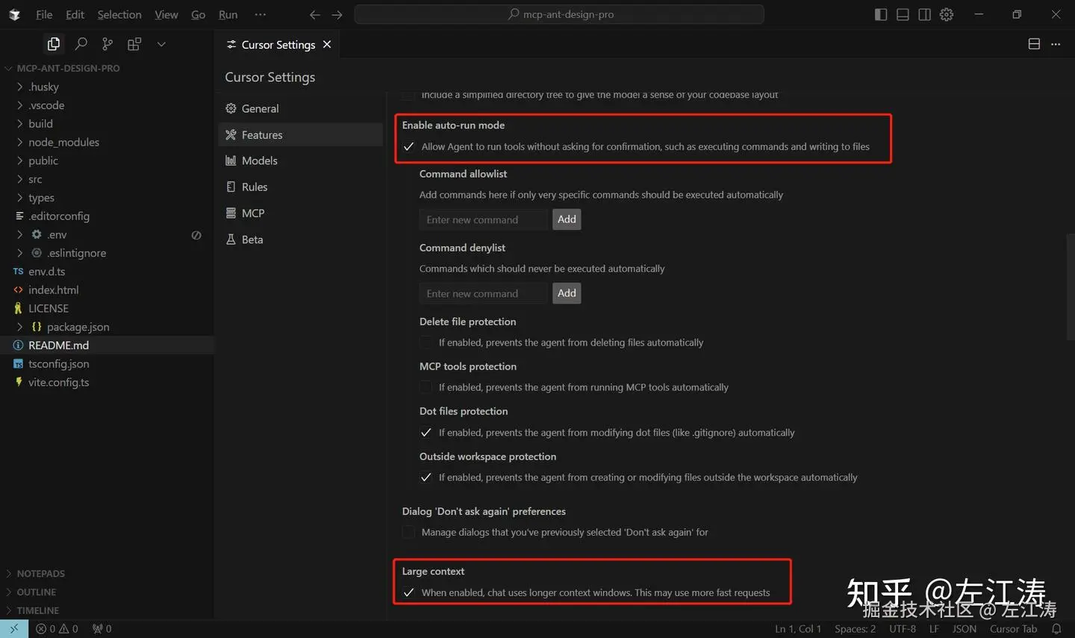Open the notifications bell icon
Viewport: 1075px width, 638px height.
1056,629
